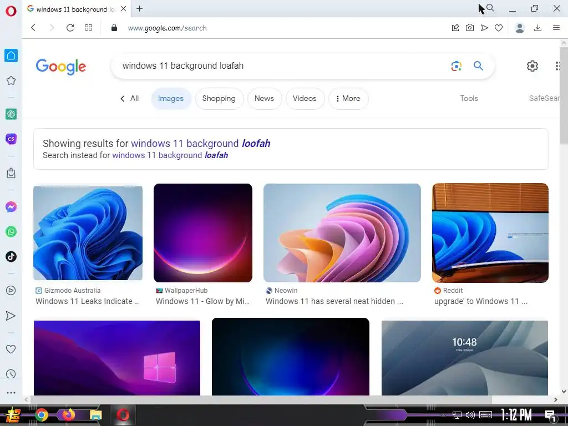Go to Opera sidebar Home icon
568x426 pixels.
coord(11,55)
